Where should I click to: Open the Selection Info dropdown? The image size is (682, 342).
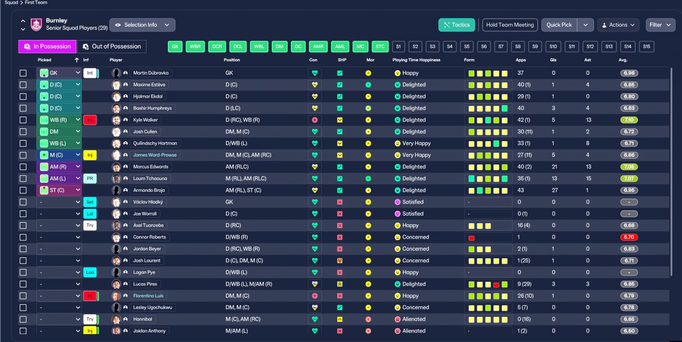pyautogui.click(x=142, y=25)
